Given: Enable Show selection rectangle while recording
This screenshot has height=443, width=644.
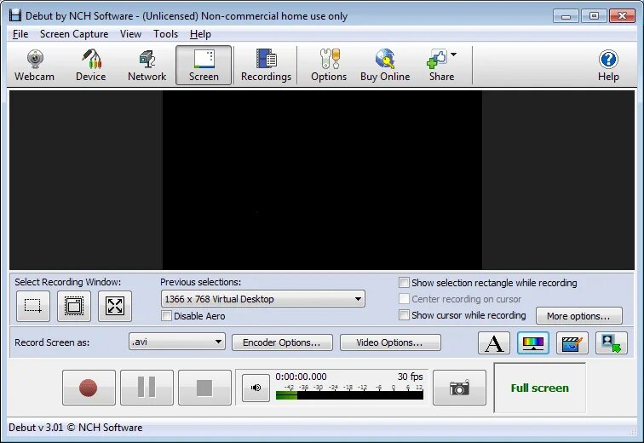Looking at the screenshot, I should coord(404,283).
